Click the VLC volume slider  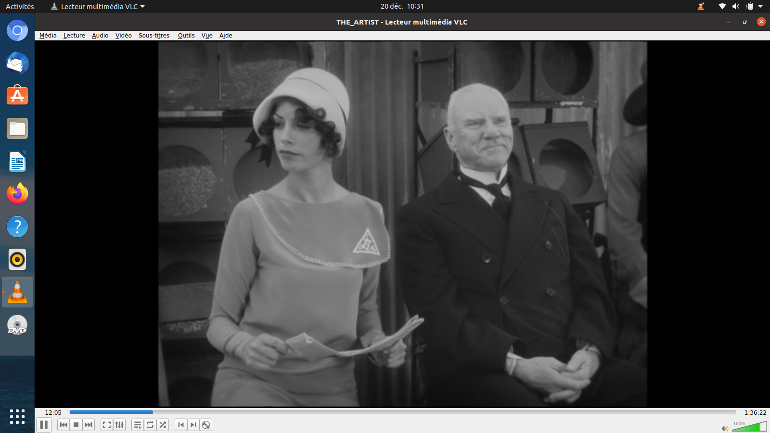749,427
